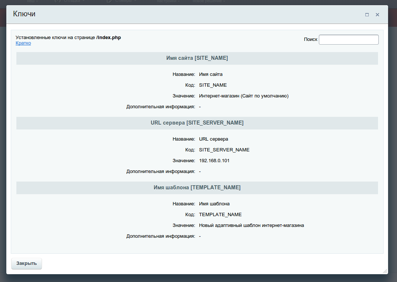Select the server value 192.168.0.101
Image resolution: width=397 pixels, height=282 pixels.
[215, 160]
